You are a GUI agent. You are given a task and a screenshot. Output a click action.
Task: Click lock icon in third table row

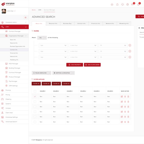[x=128, y=107]
